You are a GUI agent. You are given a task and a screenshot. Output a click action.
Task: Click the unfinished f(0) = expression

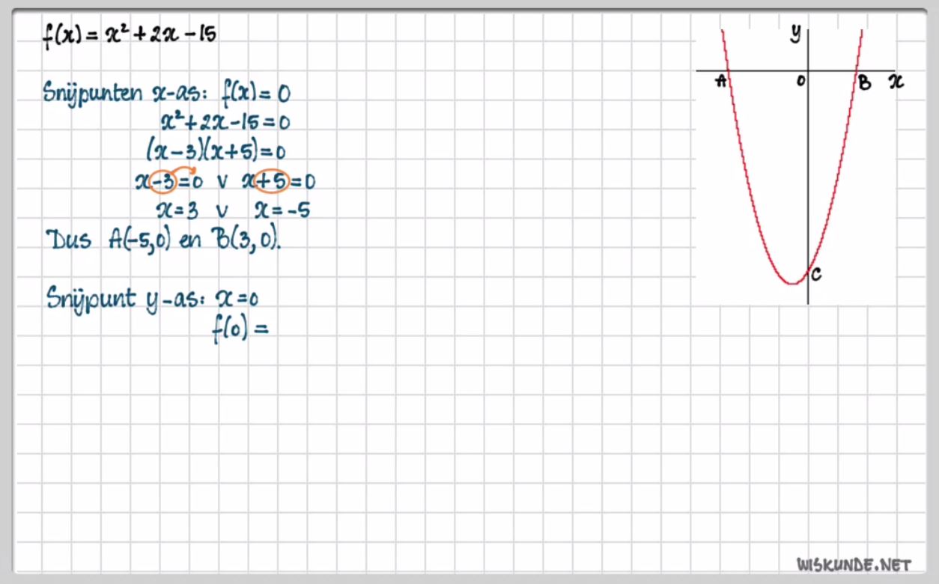240,329
